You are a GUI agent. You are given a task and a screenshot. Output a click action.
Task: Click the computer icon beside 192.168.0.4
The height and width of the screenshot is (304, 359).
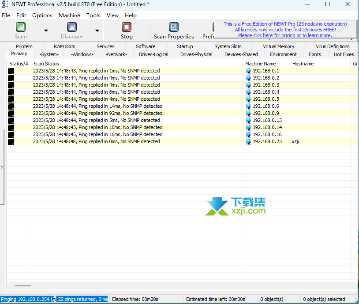pos(248,92)
